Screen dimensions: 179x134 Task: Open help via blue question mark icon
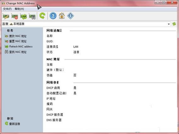[53, 16]
